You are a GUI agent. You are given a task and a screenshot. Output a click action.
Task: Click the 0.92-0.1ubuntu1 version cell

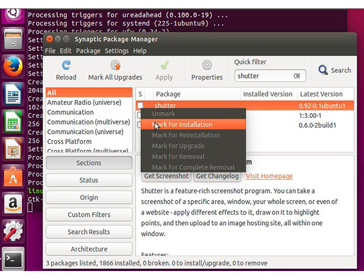click(322, 106)
